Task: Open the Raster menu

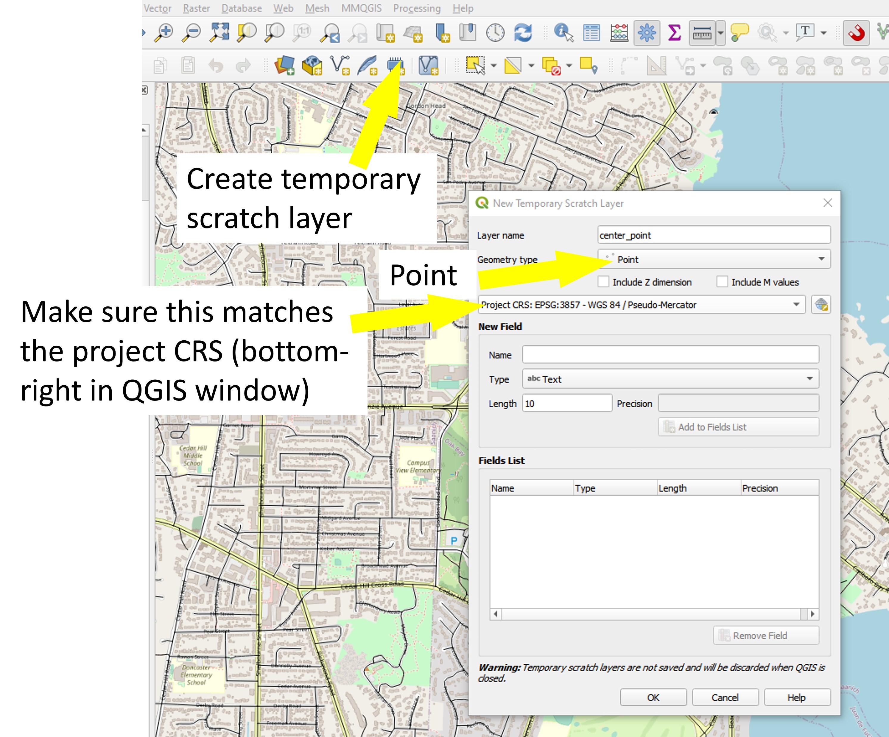Action: [x=197, y=8]
